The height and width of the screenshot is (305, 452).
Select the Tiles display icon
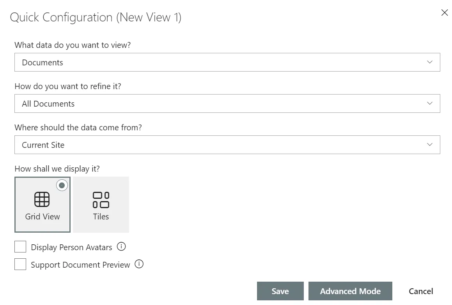pyautogui.click(x=101, y=204)
